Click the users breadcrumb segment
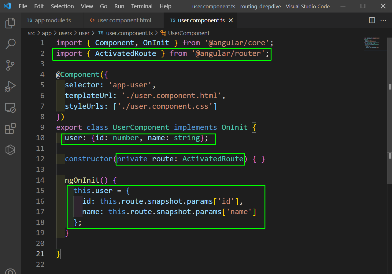 click(65, 33)
